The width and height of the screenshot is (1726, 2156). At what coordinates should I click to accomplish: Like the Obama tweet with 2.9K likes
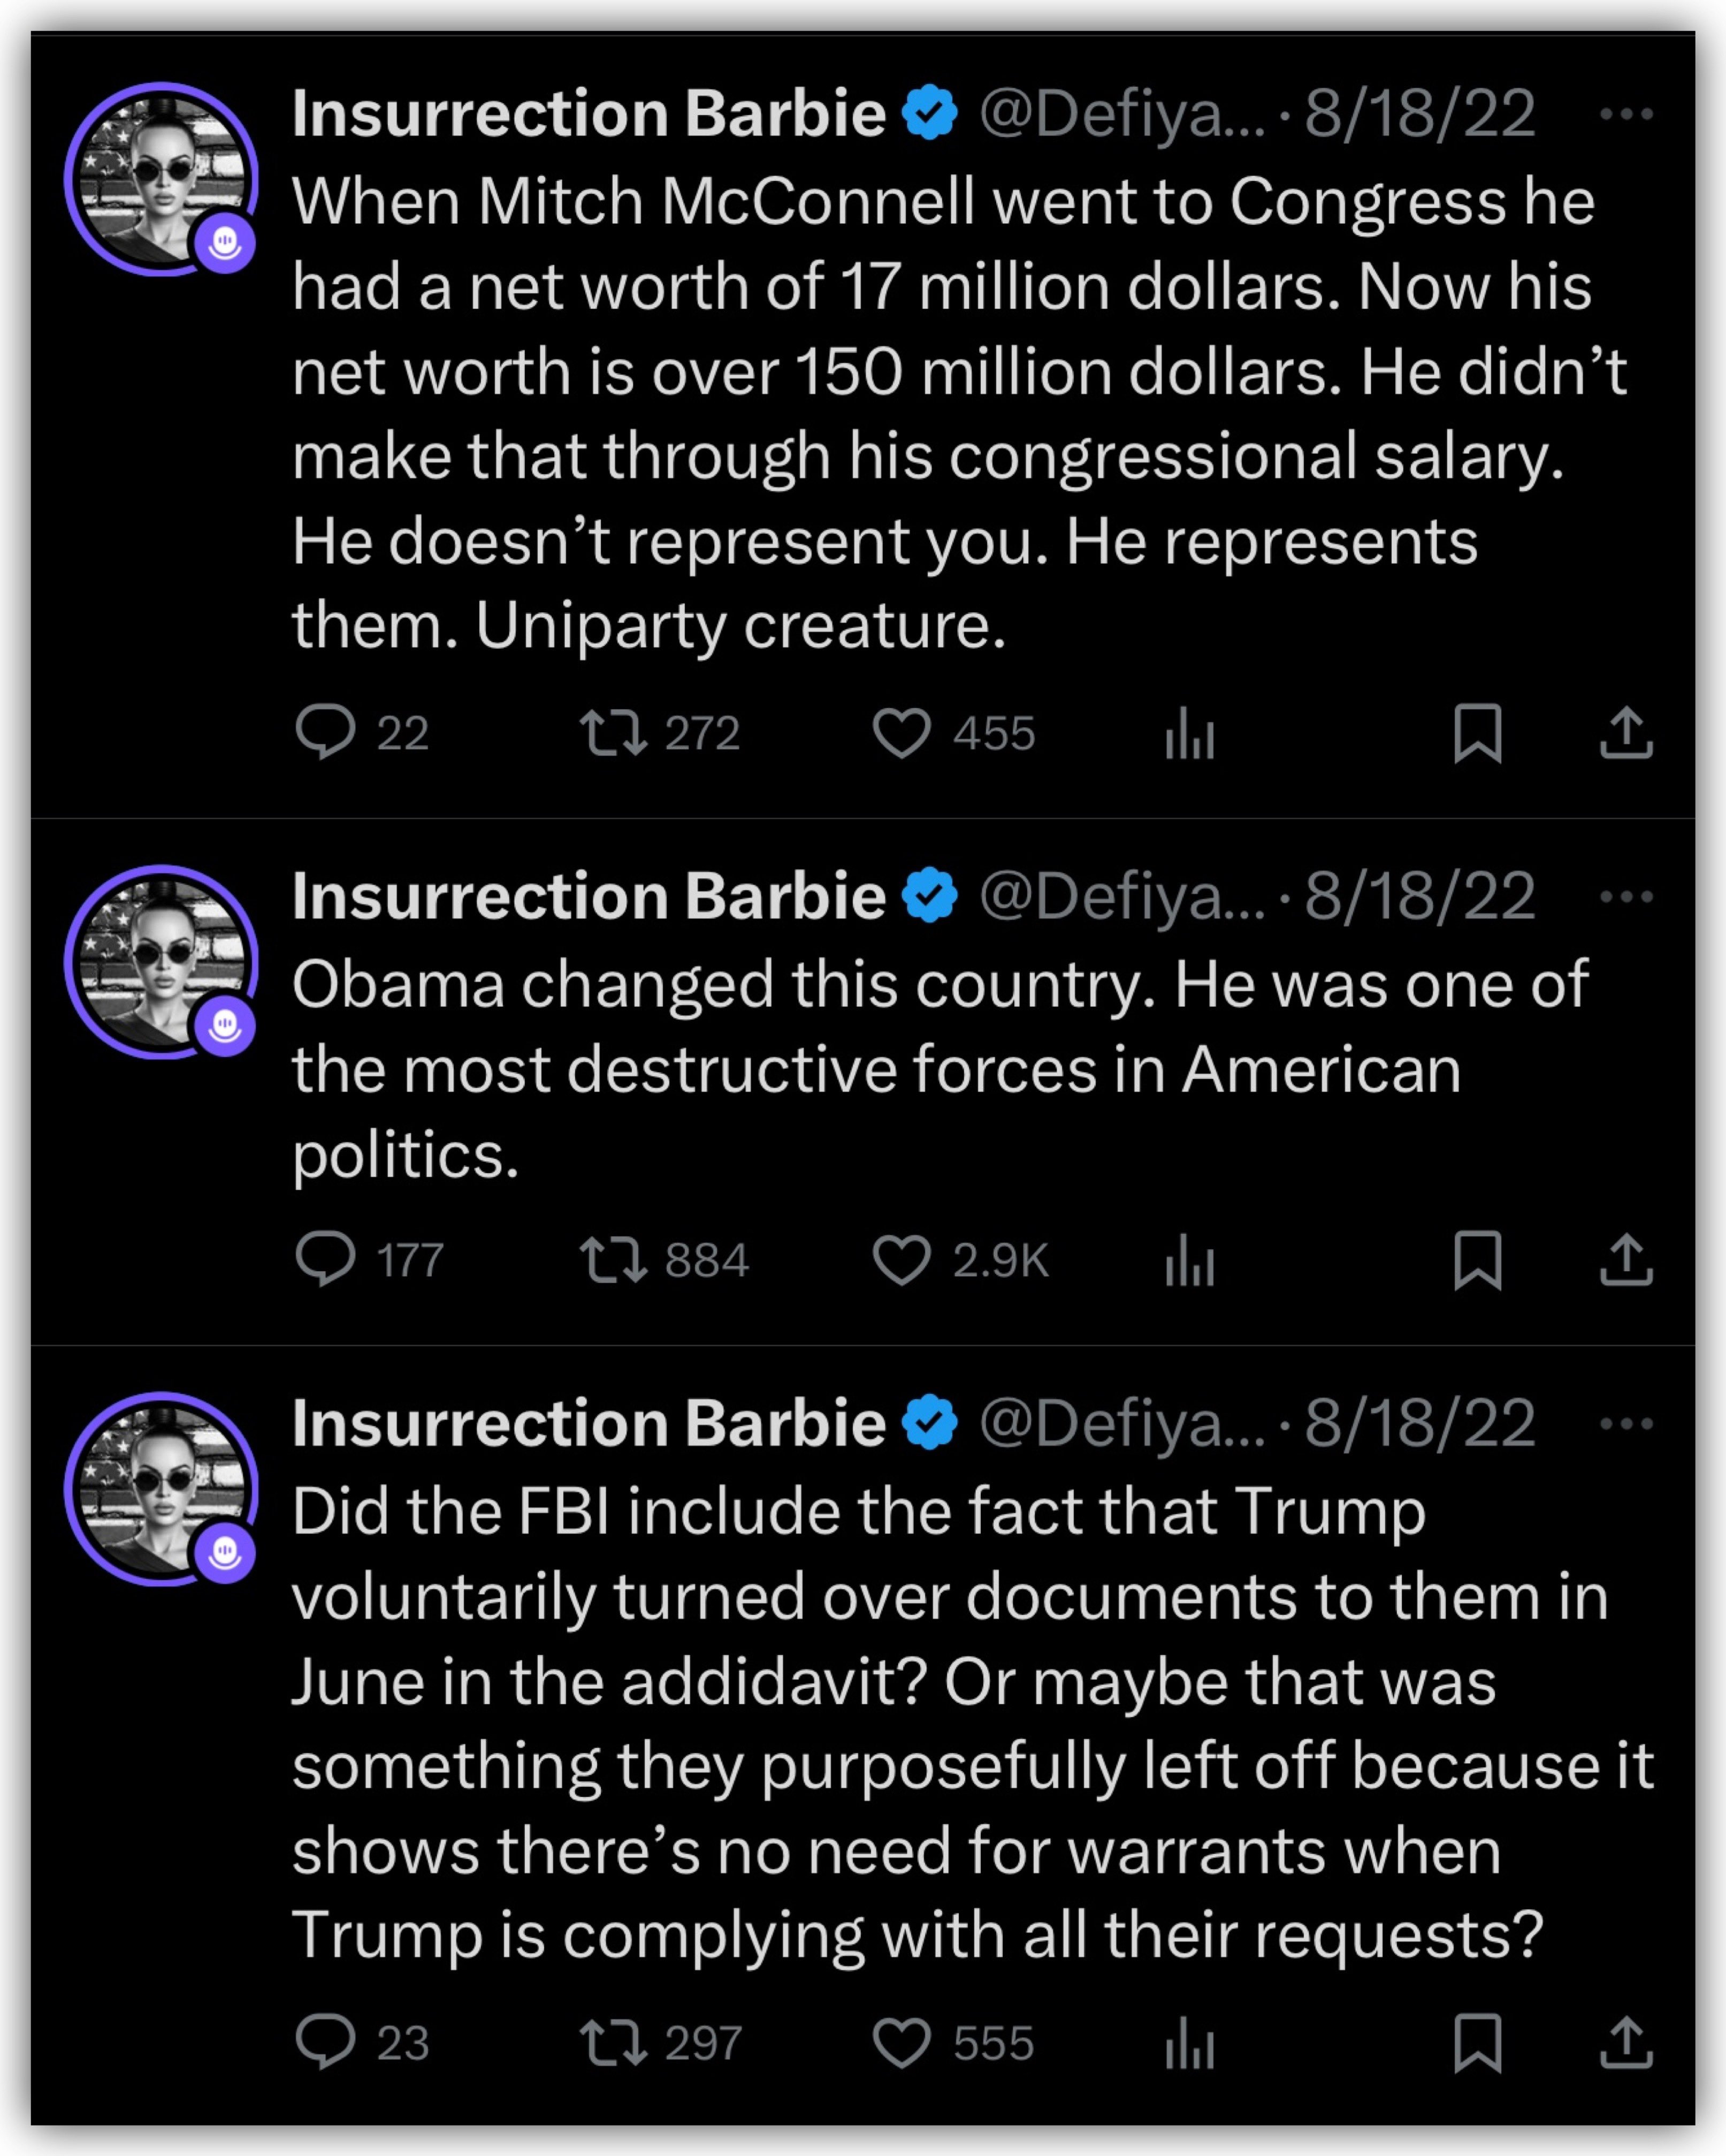(x=902, y=1259)
